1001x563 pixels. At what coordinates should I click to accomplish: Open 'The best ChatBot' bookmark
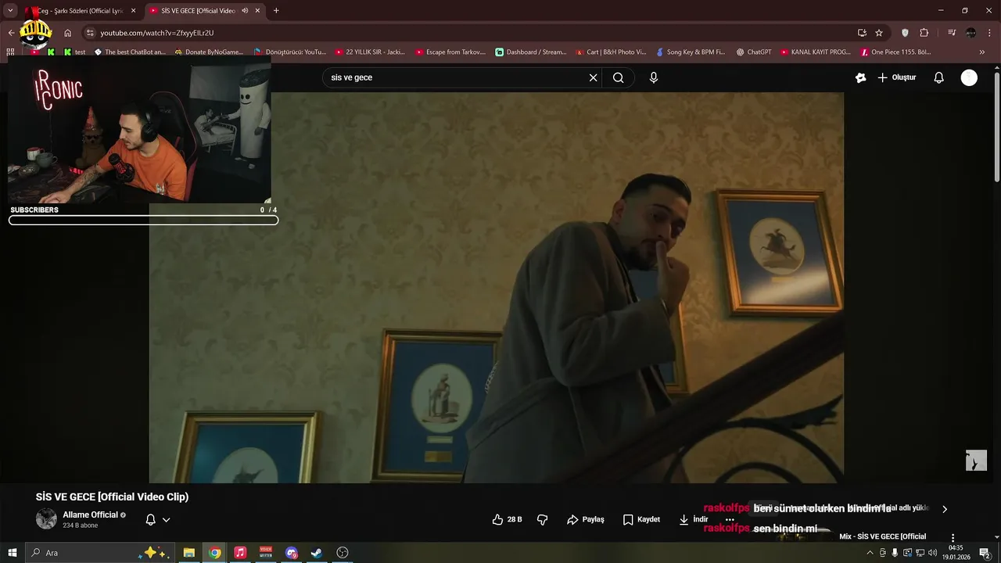click(130, 52)
